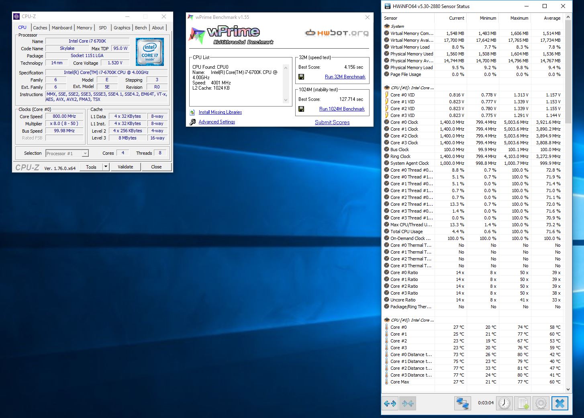Open the Memory tab in CPU-Z
The height and width of the screenshot is (418, 584).
pos(84,28)
